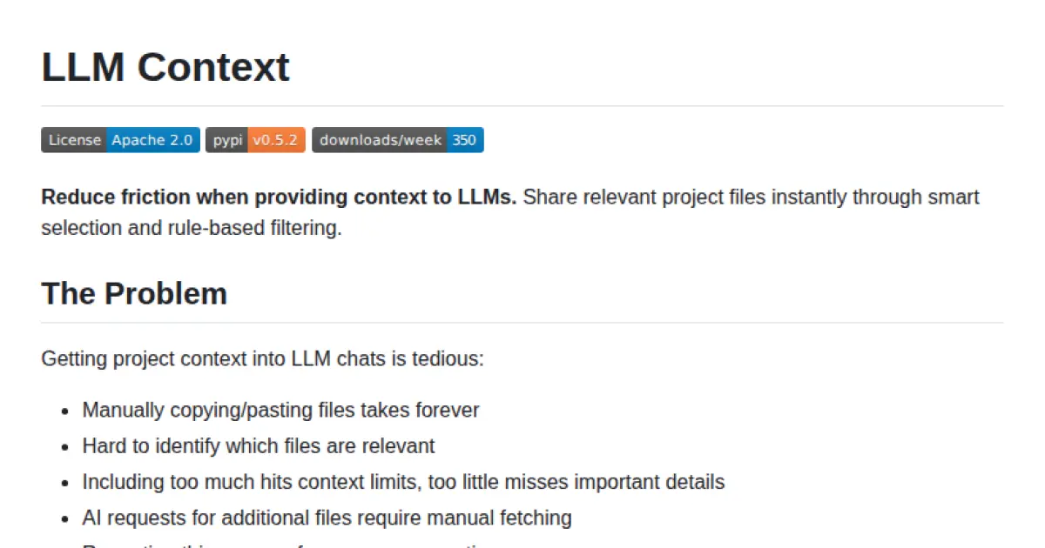Click the blue "350" download count
Screen dimensions: 1045x548
click(464, 140)
